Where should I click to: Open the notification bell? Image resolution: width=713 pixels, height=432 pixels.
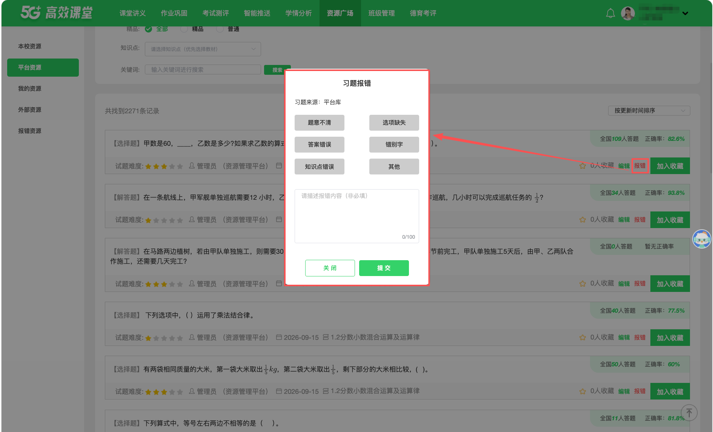[610, 14]
